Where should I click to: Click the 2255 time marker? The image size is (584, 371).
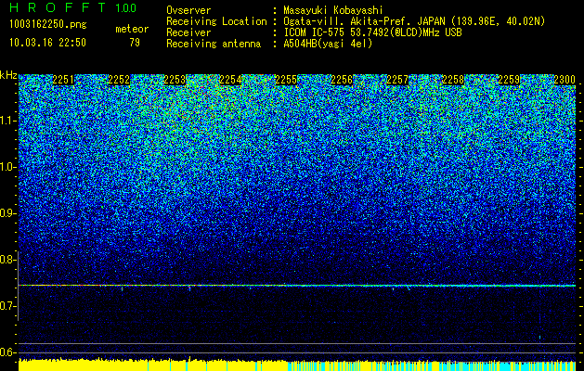(286, 80)
